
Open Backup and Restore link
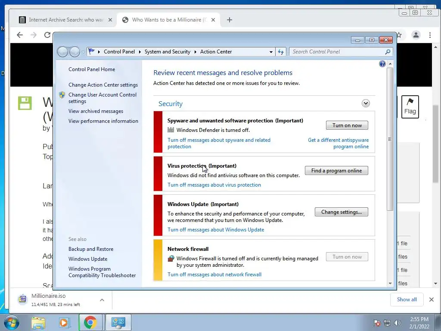(91, 249)
